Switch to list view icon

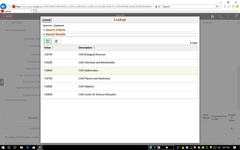[56, 41]
